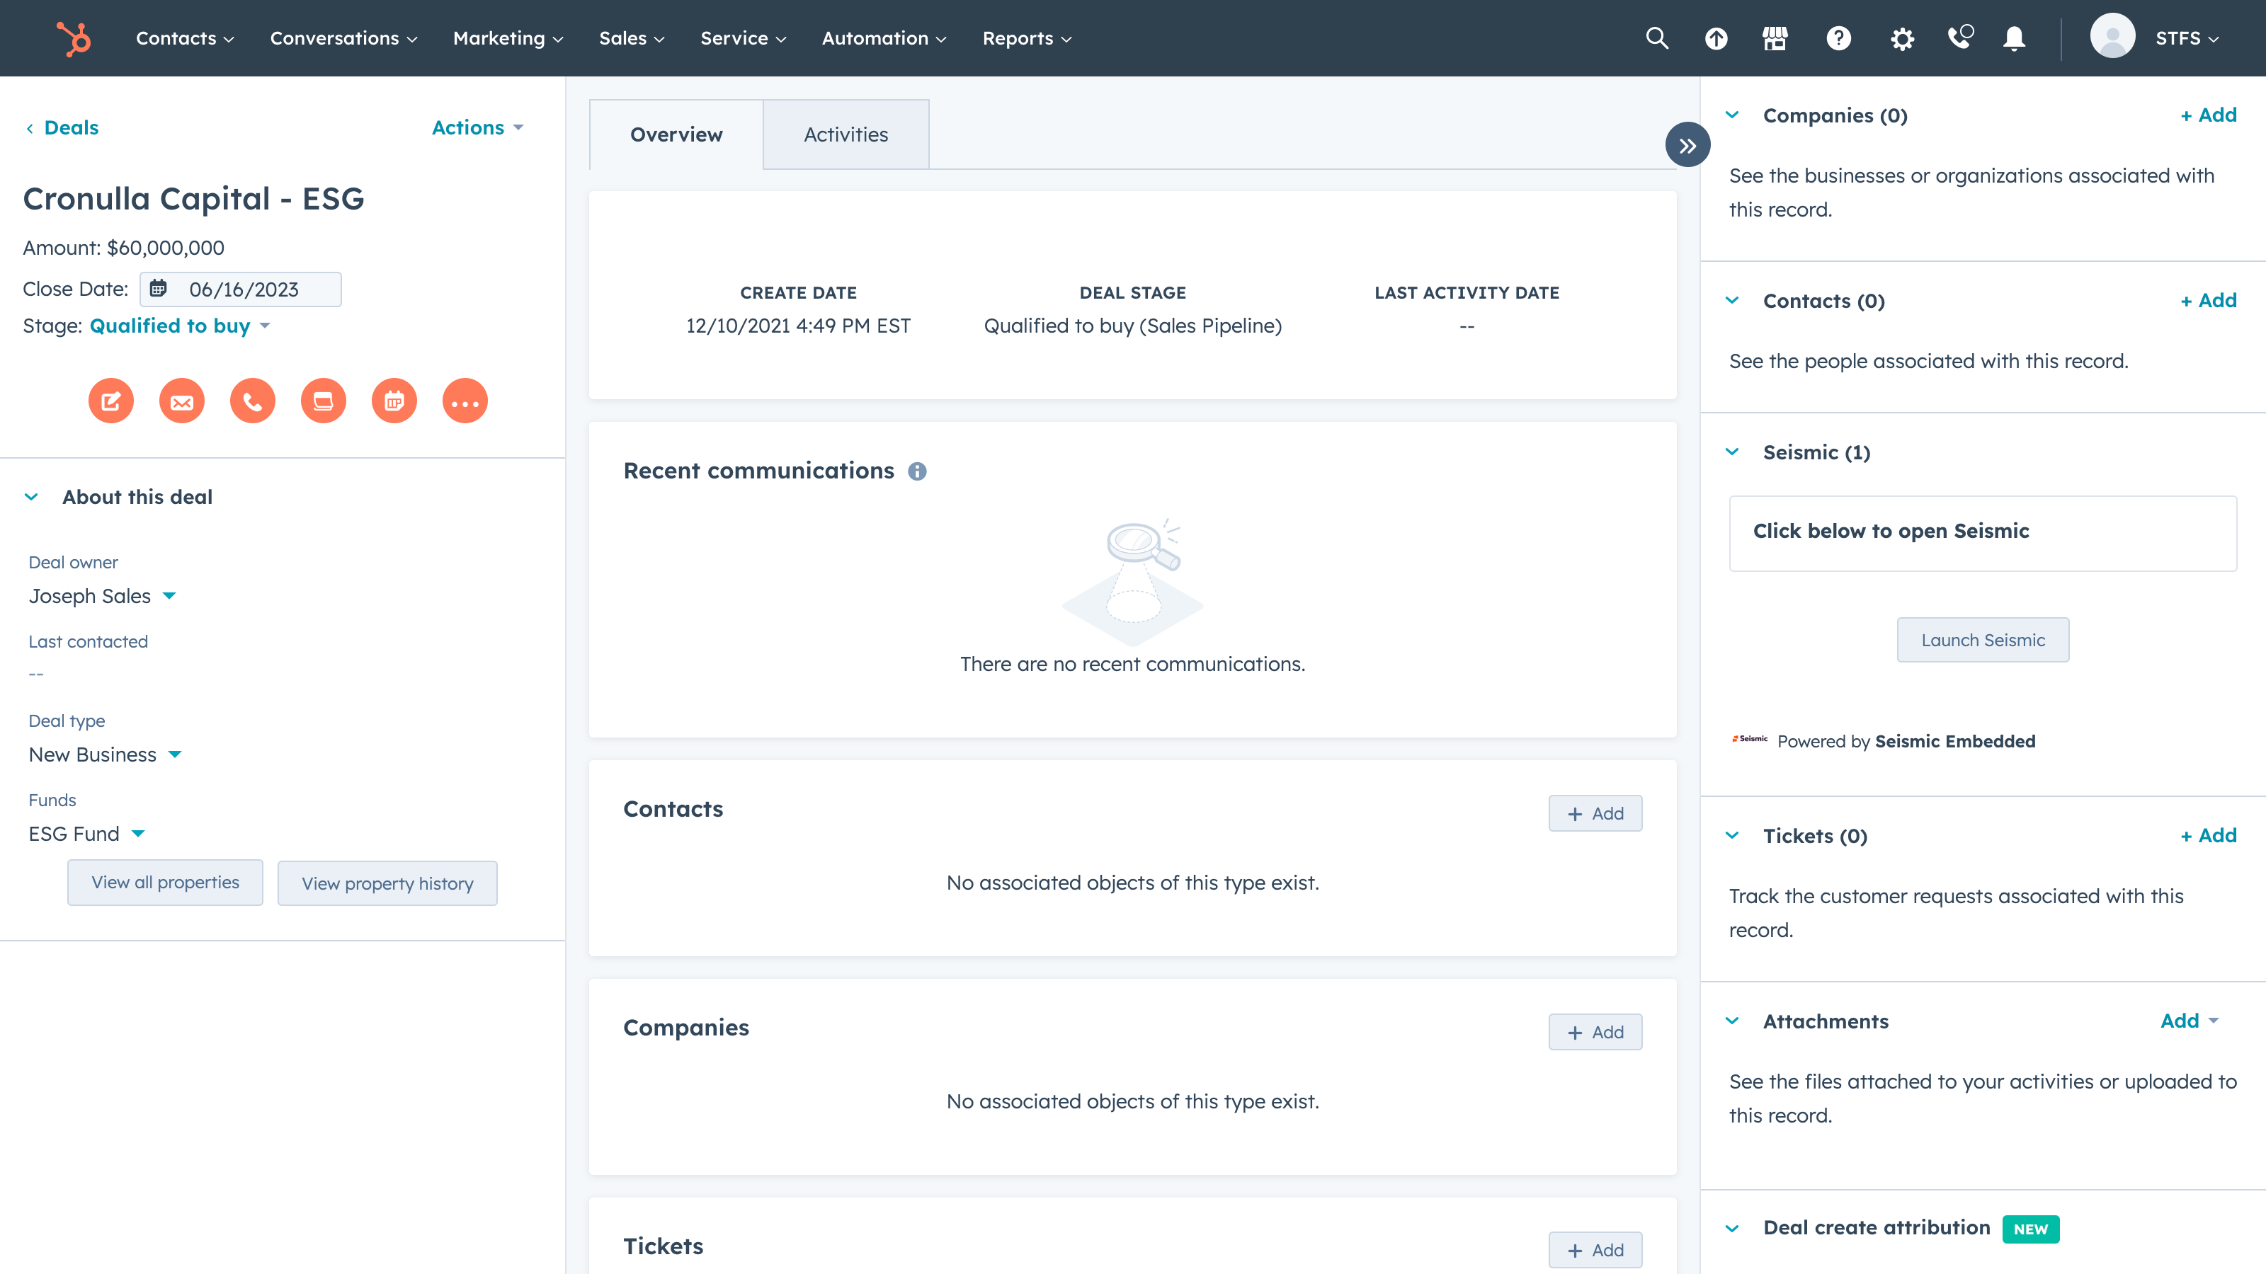
Task: Collapse the About this deal section
Action: [x=32, y=497]
